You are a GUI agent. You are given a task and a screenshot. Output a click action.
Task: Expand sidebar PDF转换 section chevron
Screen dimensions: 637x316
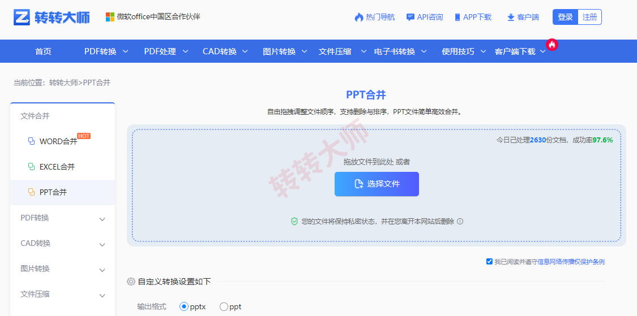(102, 219)
